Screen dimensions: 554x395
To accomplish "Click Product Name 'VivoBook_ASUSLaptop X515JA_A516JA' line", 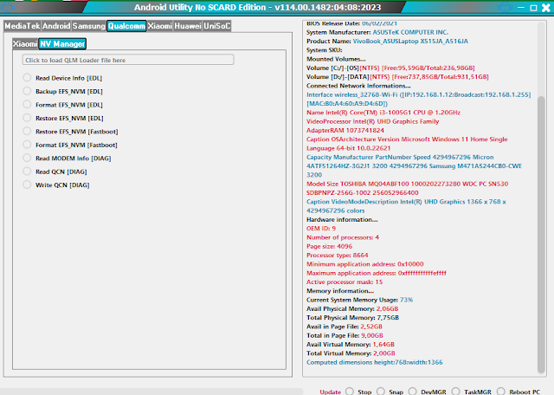I will point(387,41).
